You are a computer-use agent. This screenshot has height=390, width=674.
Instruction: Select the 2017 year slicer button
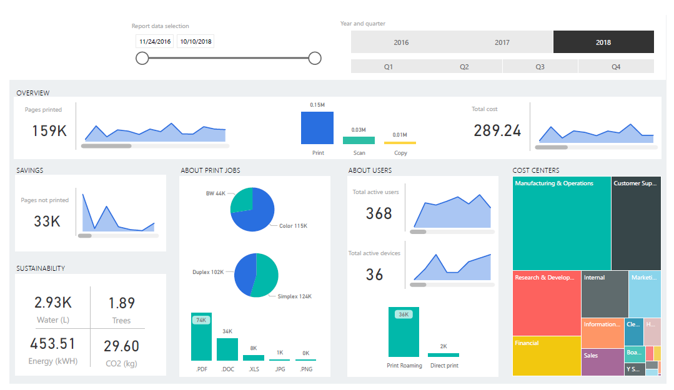point(502,42)
